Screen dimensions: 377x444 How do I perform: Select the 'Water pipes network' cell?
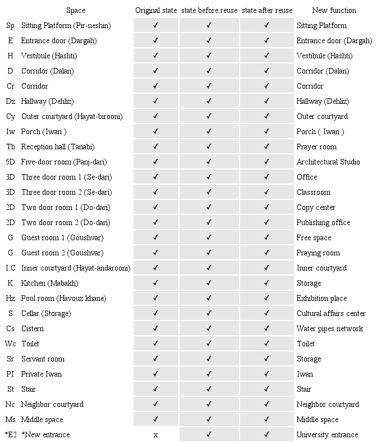330,328
